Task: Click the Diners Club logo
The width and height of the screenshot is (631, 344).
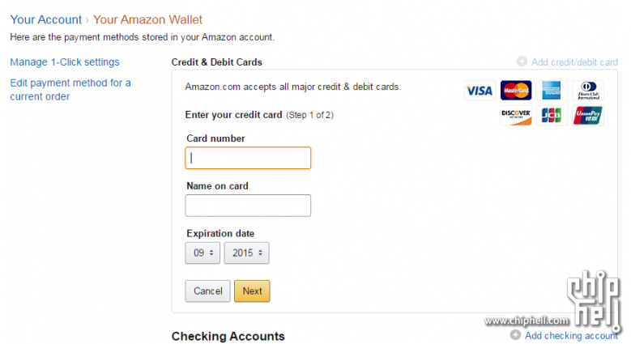Action: [x=588, y=91]
